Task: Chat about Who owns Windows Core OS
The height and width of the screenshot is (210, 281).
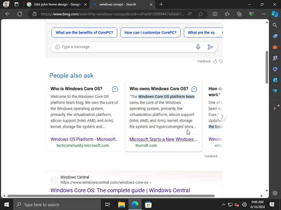Action: [194, 89]
